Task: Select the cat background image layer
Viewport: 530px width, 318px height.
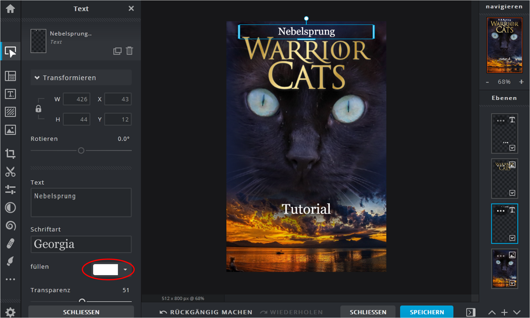Action: [504, 269]
